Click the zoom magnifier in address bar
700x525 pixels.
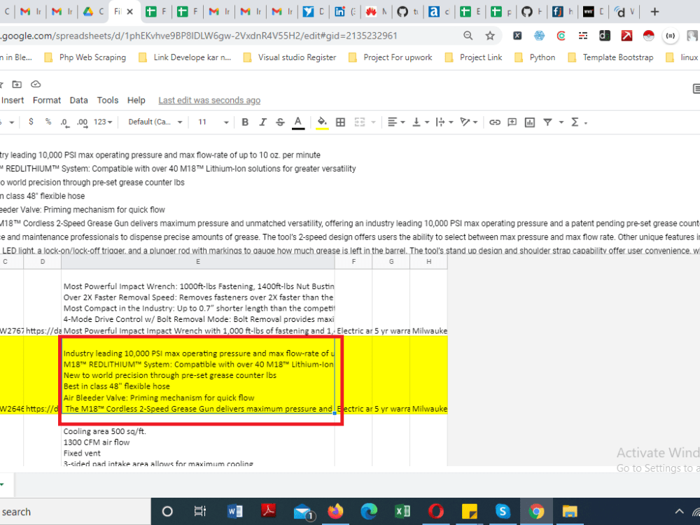pyautogui.click(x=468, y=36)
